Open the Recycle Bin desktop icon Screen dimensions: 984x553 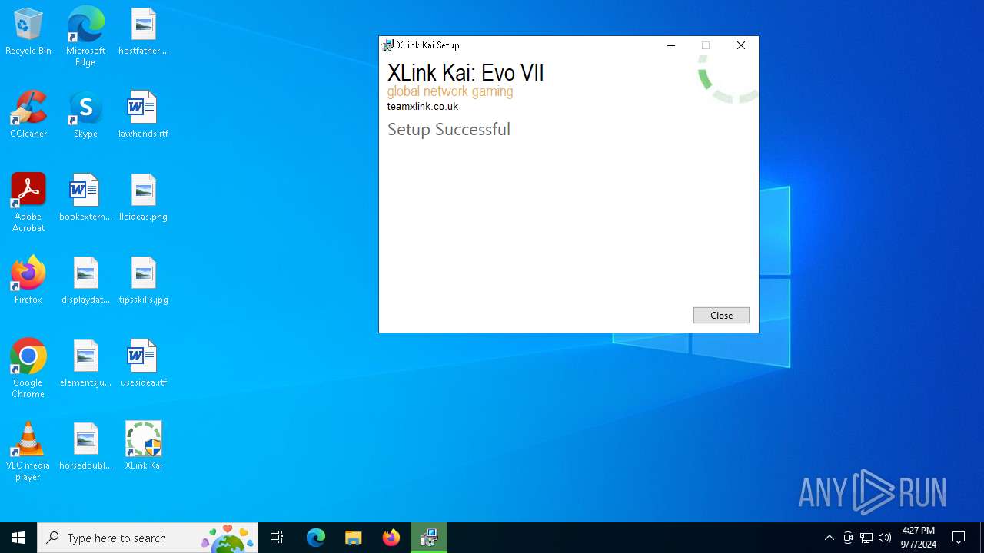tap(28, 32)
